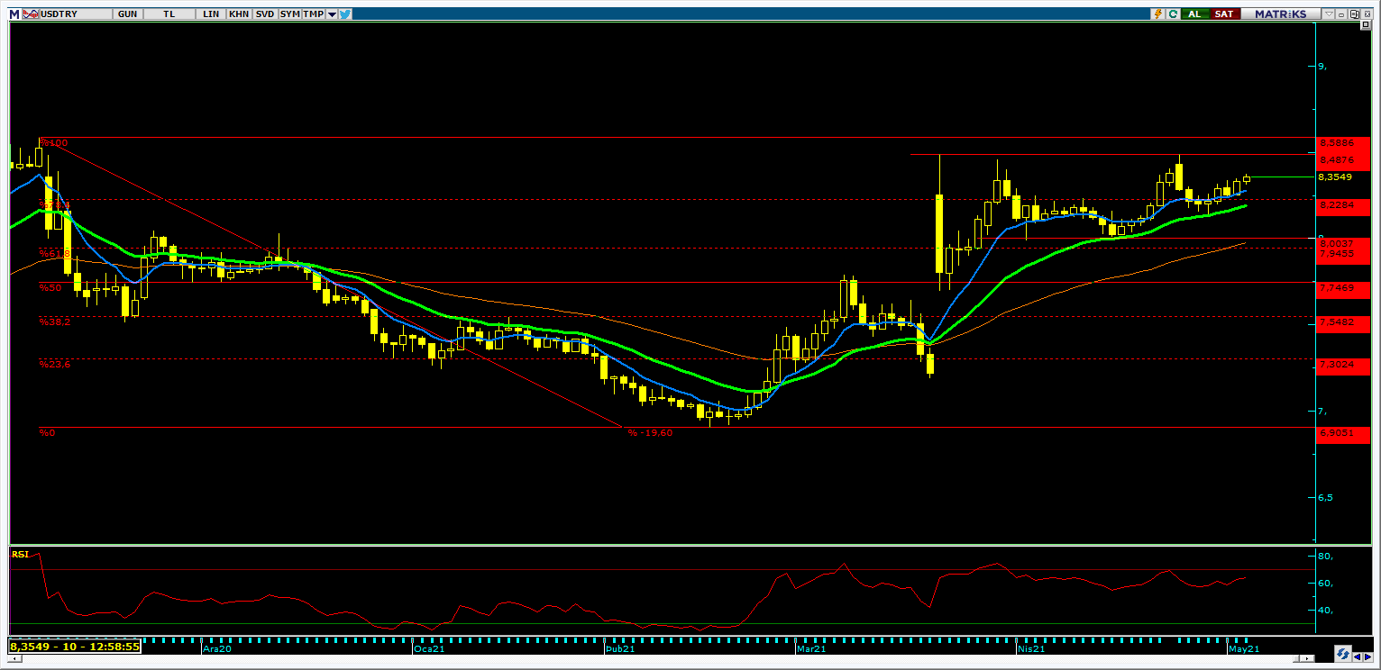Viewport: 1381px width, 670px height.
Task: Click the blue sync icon at bottom right
Action: coord(1343,653)
